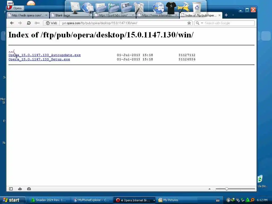Open the recycle bin dock icon

click(x=197, y=8)
